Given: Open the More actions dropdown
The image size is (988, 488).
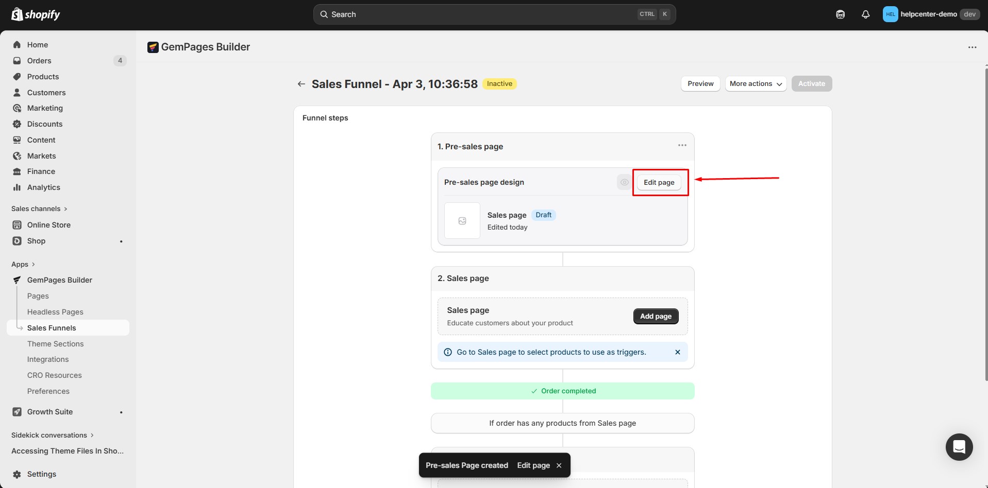Looking at the screenshot, I should click(755, 83).
